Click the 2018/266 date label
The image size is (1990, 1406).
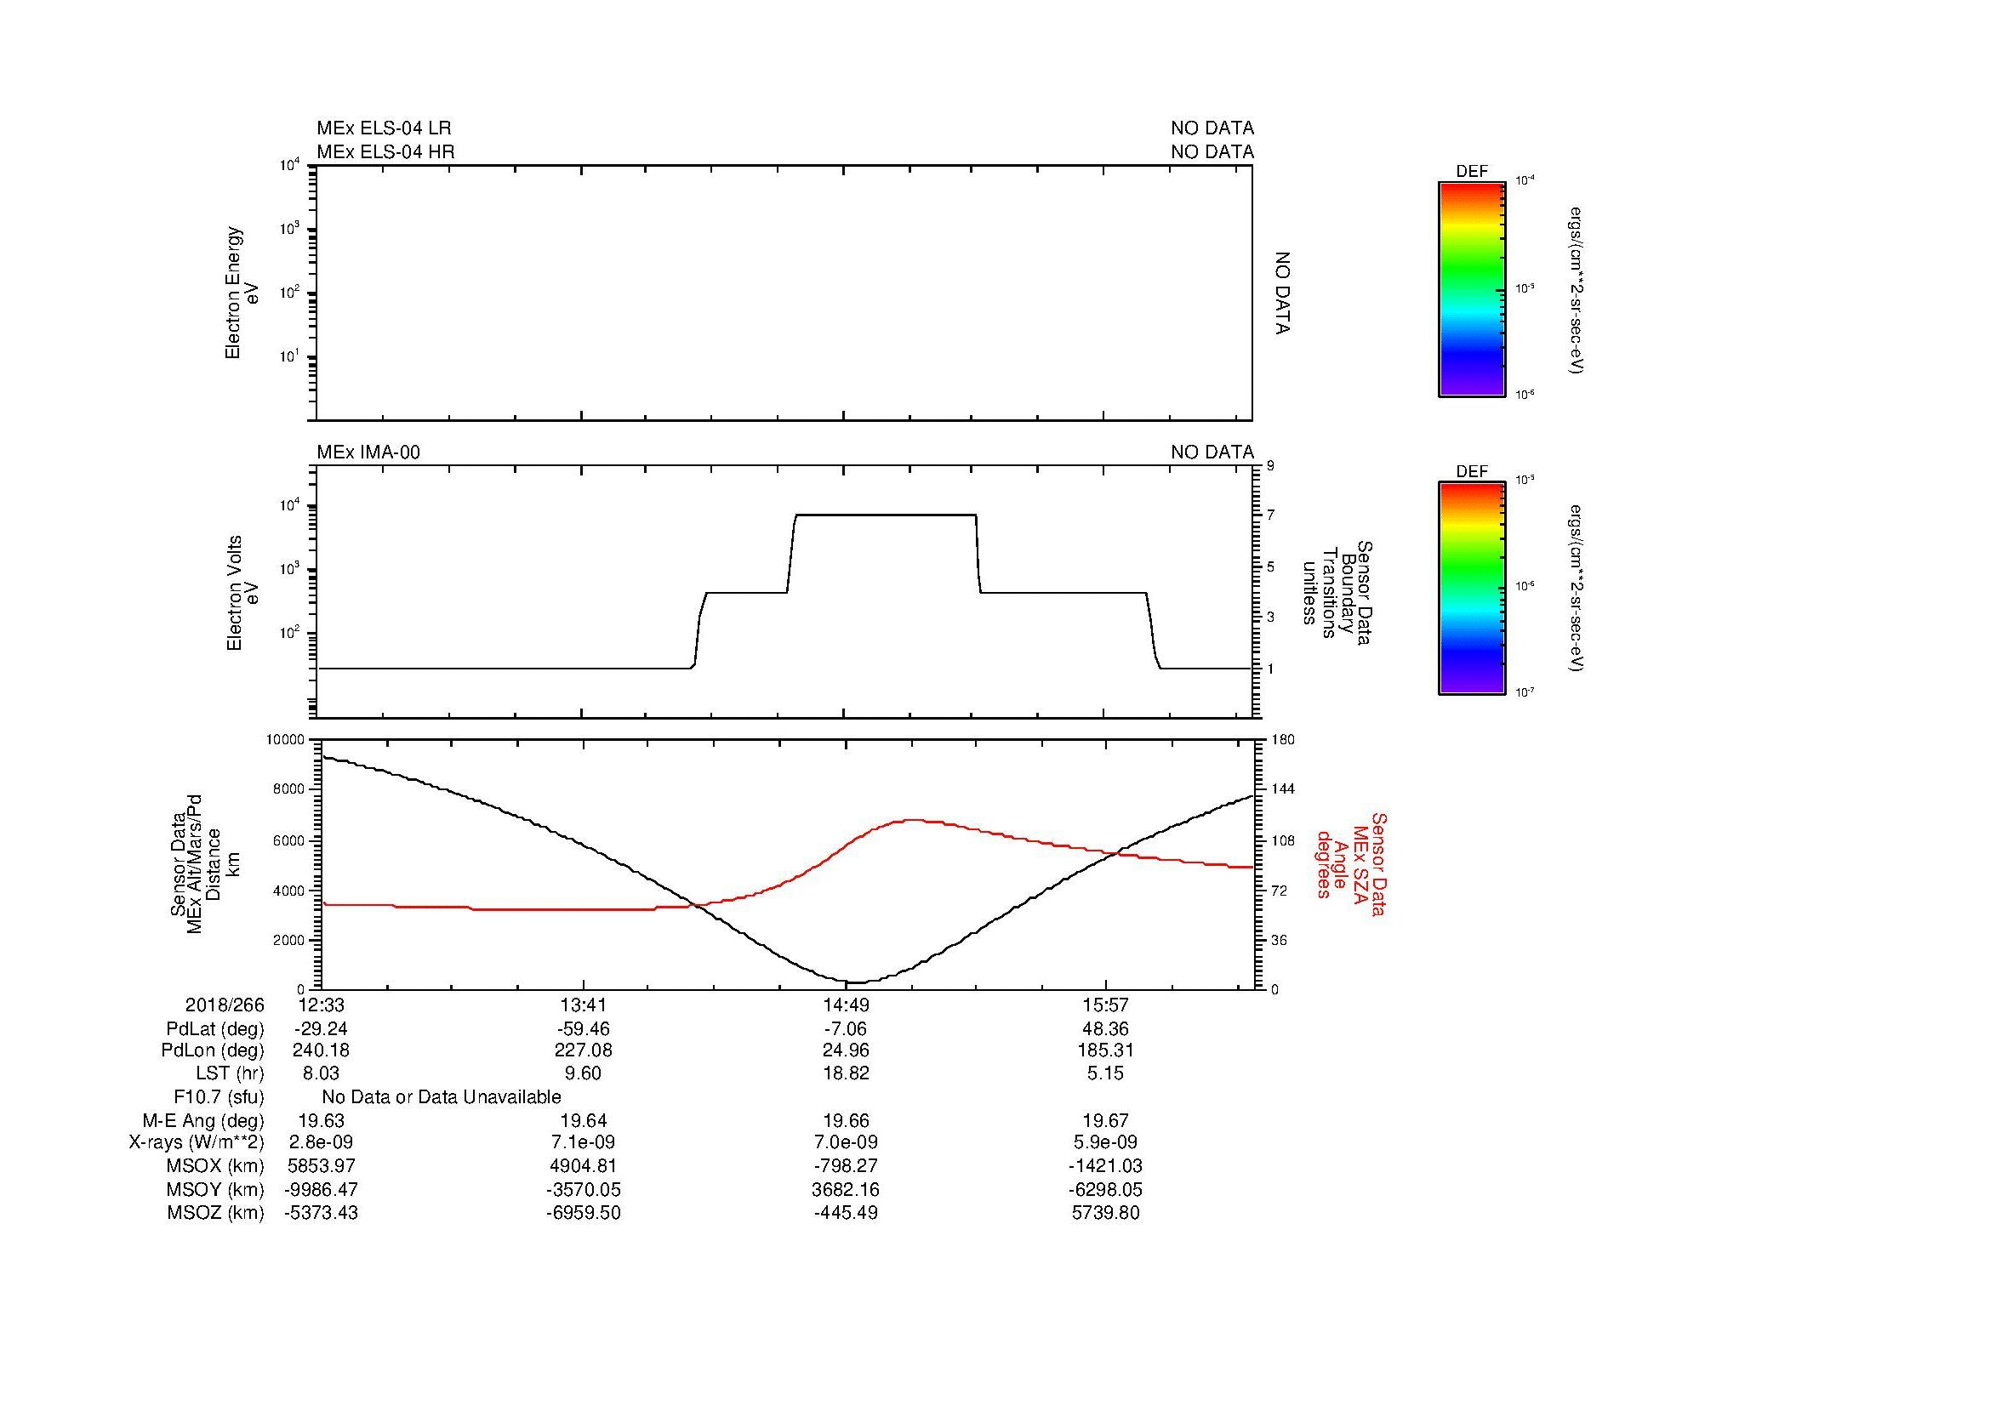225,1005
